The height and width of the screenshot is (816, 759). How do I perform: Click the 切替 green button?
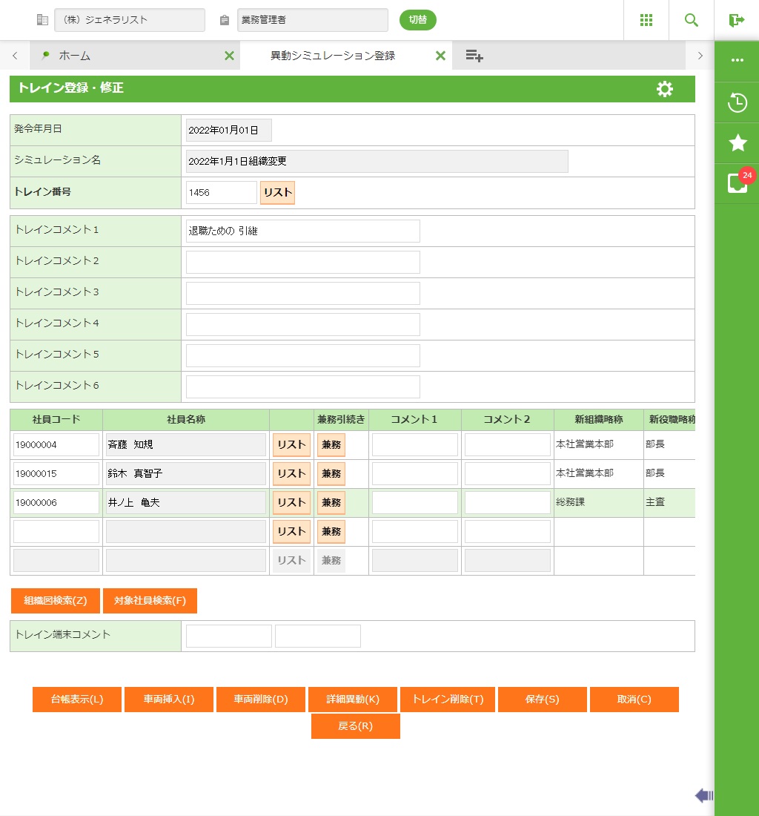[417, 20]
